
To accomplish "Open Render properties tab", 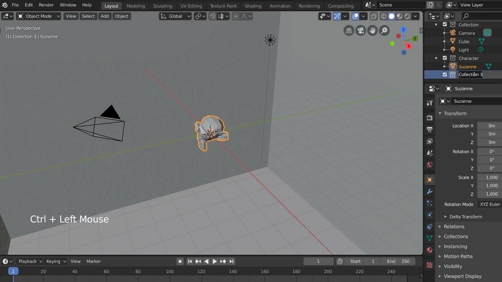I will [429, 118].
